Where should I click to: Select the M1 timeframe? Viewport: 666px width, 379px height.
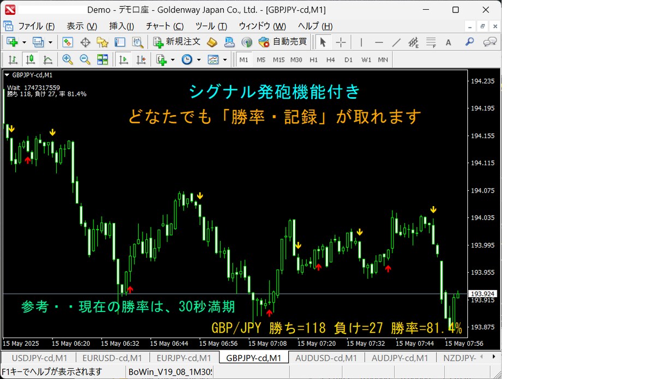click(243, 59)
